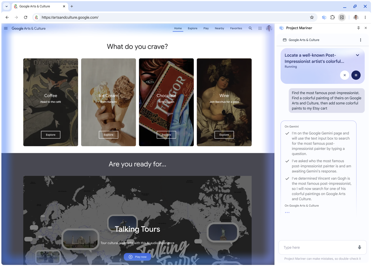374x273 pixels.
Task: Click the Talking Tours heading
Action: click(138, 229)
